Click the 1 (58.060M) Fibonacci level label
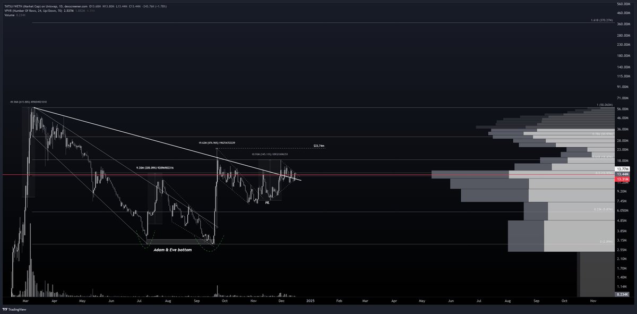 click(605, 105)
